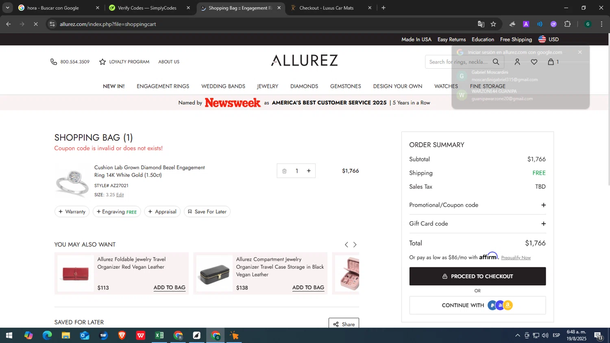Click the Share button
The image size is (610, 343).
coord(344,324)
